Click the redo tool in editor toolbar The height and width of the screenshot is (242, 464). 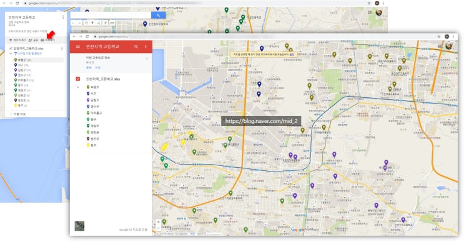tap(79, 22)
